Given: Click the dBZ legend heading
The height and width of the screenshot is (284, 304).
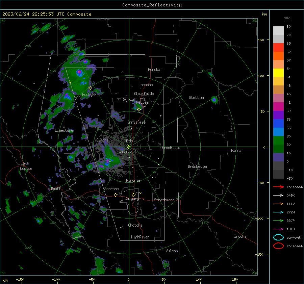Looking at the screenshot, I should coord(286,18).
